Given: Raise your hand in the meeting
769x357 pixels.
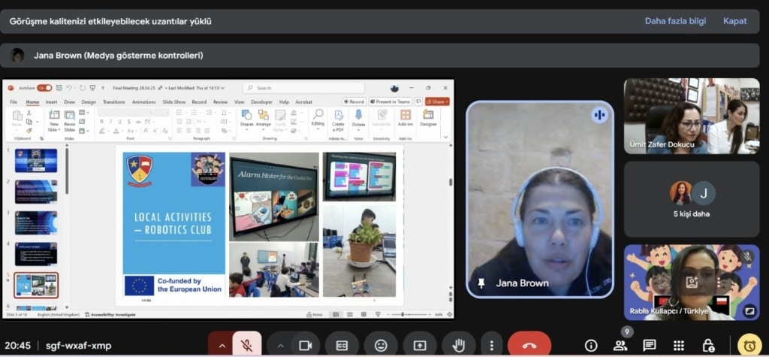Looking at the screenshot, I should 457,345.
